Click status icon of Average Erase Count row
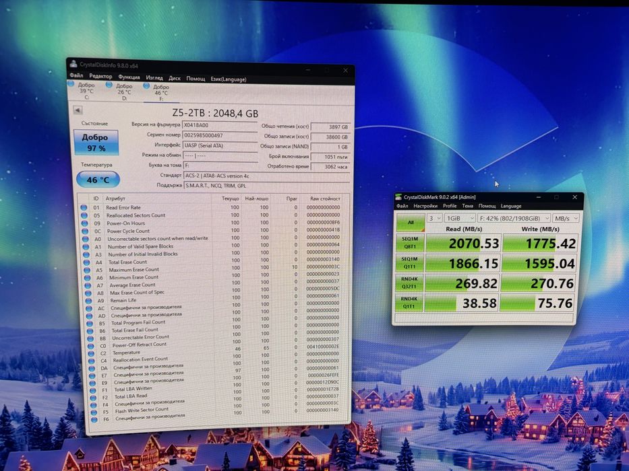This screenshot has height=471, width=629. pyautogui.click(x=88, y=285)
